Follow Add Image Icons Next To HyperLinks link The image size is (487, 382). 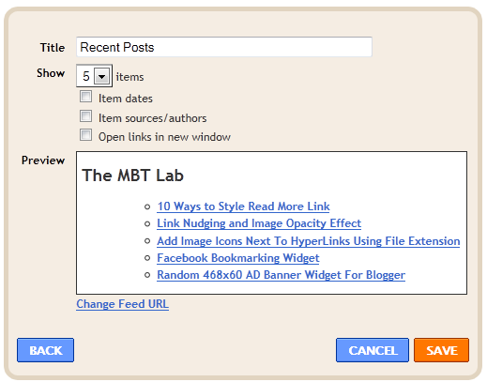click(309, 241)
